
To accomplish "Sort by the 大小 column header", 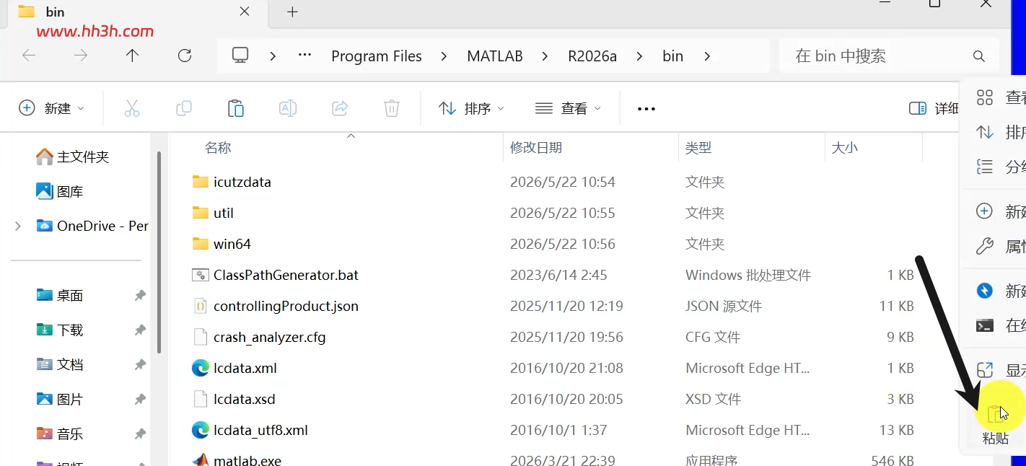I will (845, 148).
